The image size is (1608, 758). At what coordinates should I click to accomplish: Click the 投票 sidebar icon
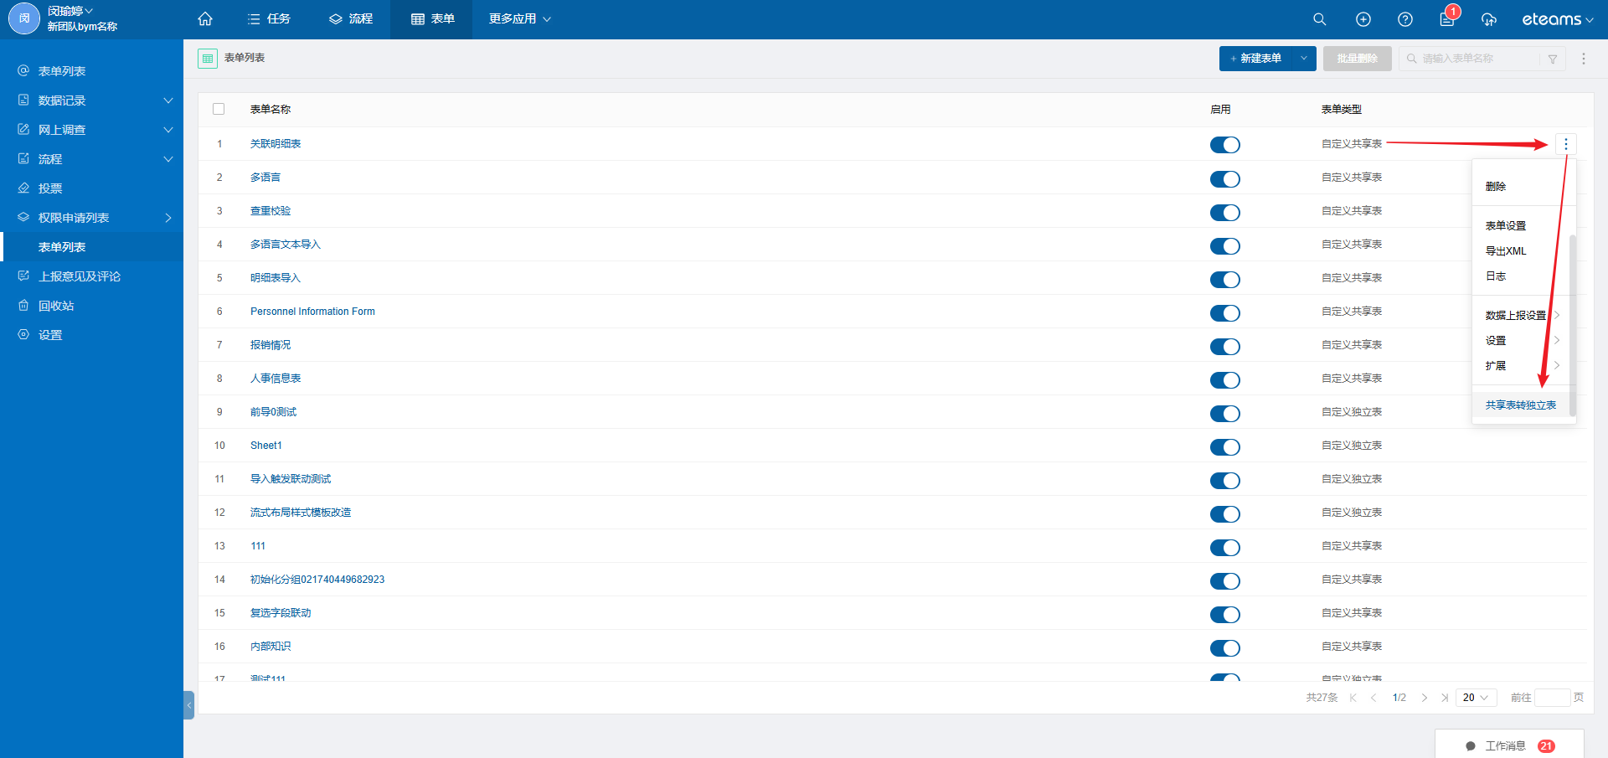23,188
